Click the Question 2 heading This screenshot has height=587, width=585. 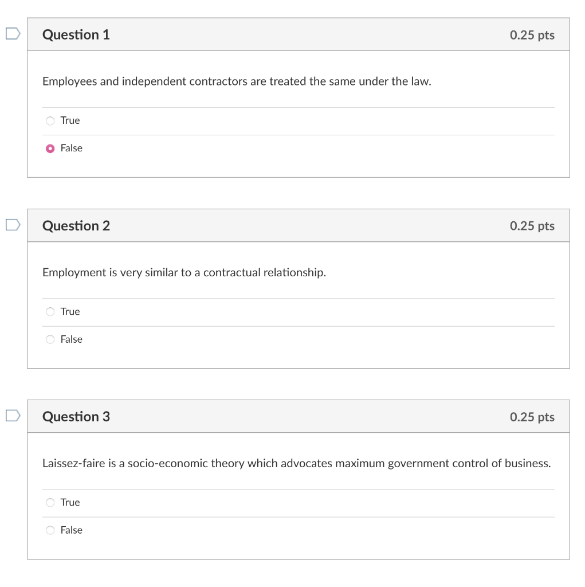pyautogui.click(x=76, y=226)
